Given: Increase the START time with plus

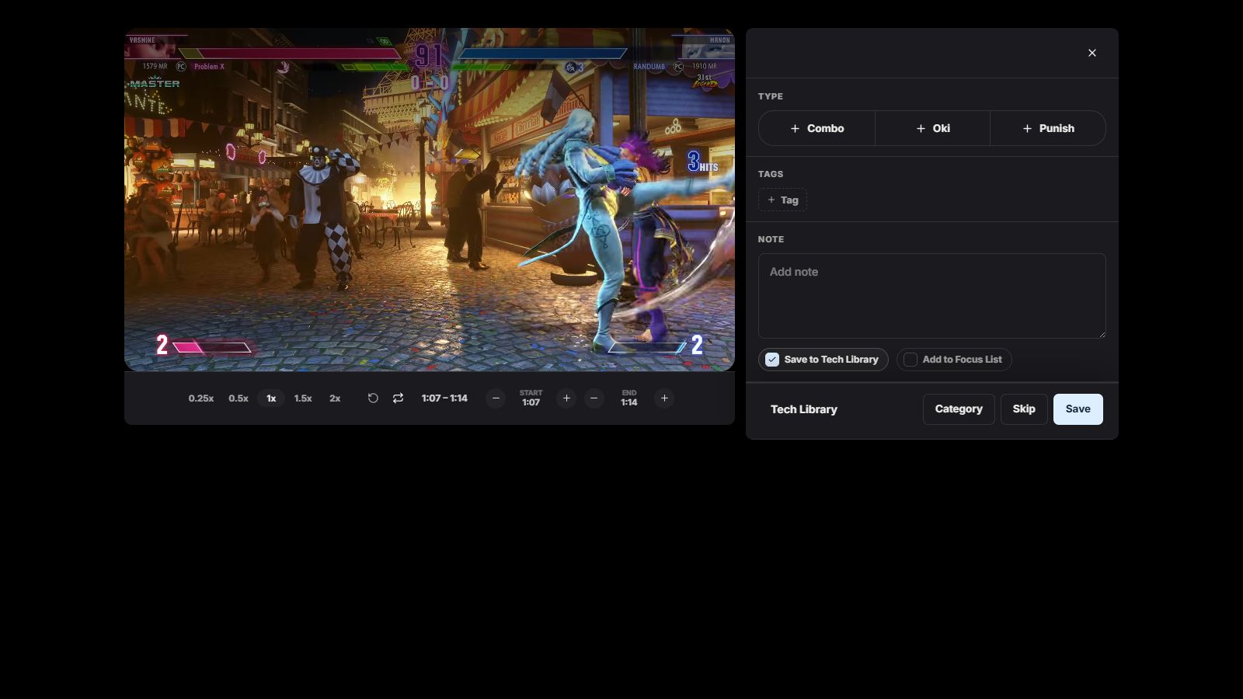Looking at the screenshot, I should 566,398.
